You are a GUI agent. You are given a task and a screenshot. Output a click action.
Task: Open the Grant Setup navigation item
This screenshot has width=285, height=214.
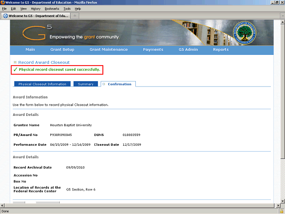click(62, 49)
